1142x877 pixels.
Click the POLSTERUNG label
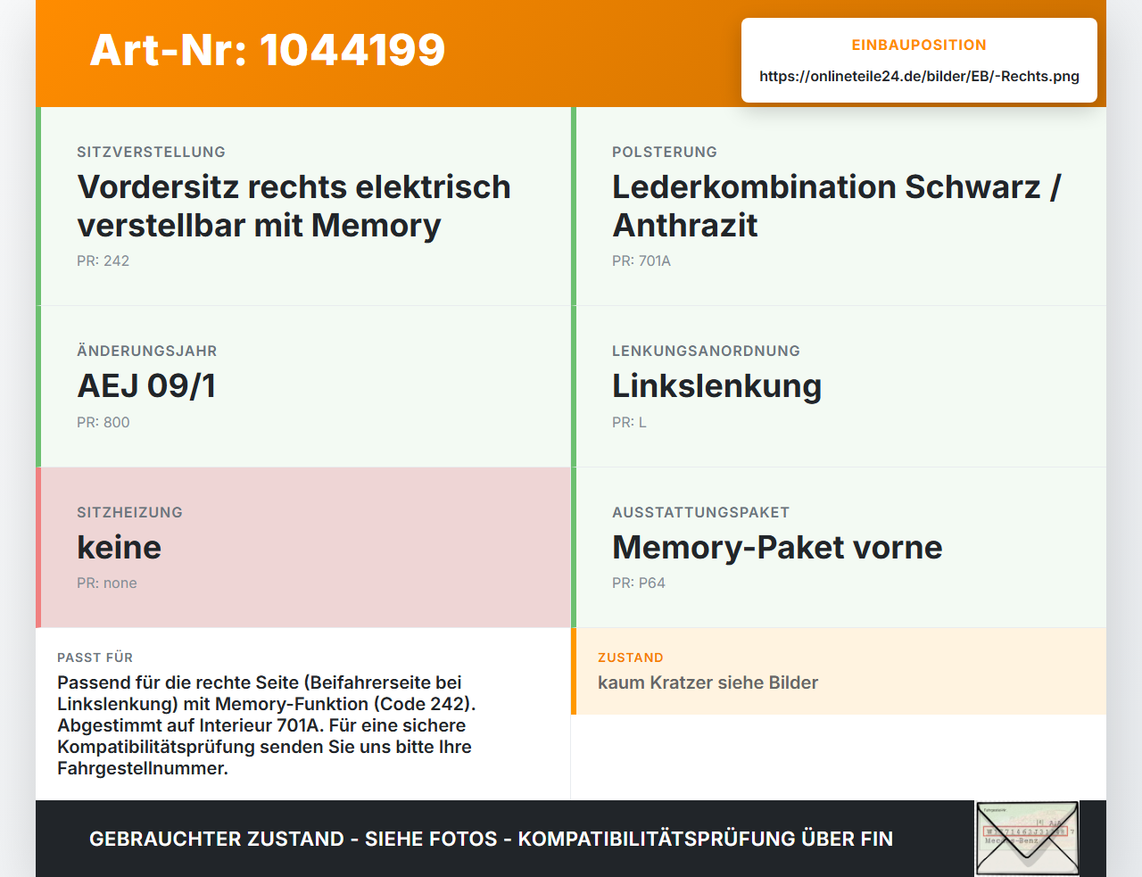pyautogui.click(x=665, y=153)
